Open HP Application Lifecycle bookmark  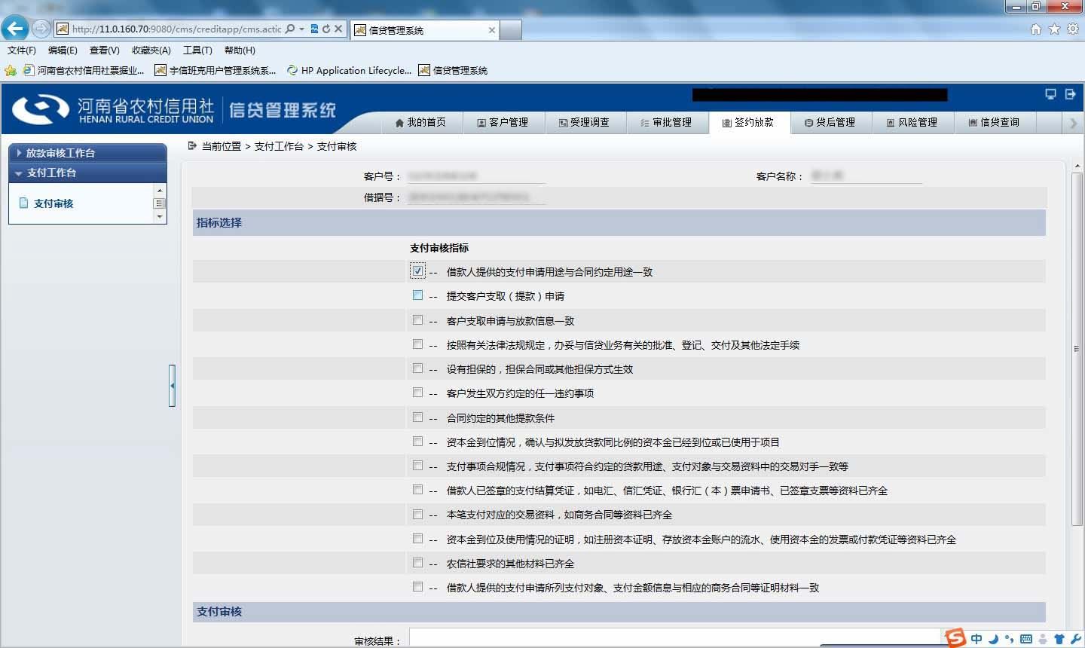[x=350, y=70]
